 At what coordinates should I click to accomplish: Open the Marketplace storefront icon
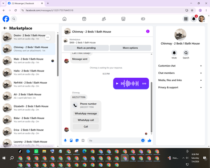tap(123, 19)
